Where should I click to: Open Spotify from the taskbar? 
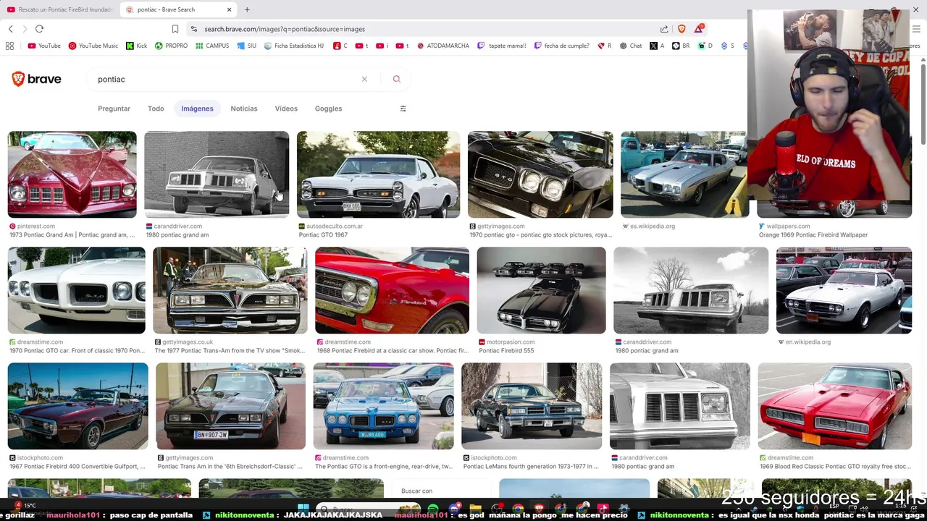[433, 509]
